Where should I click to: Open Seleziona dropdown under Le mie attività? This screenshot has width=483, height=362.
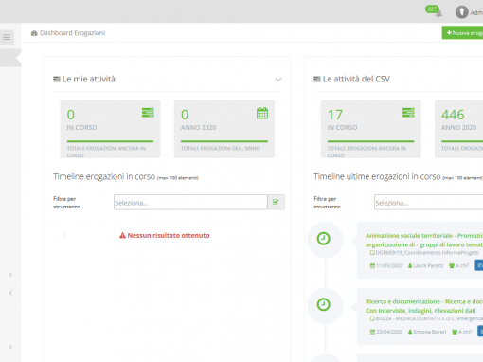click(x=190, y=202)
